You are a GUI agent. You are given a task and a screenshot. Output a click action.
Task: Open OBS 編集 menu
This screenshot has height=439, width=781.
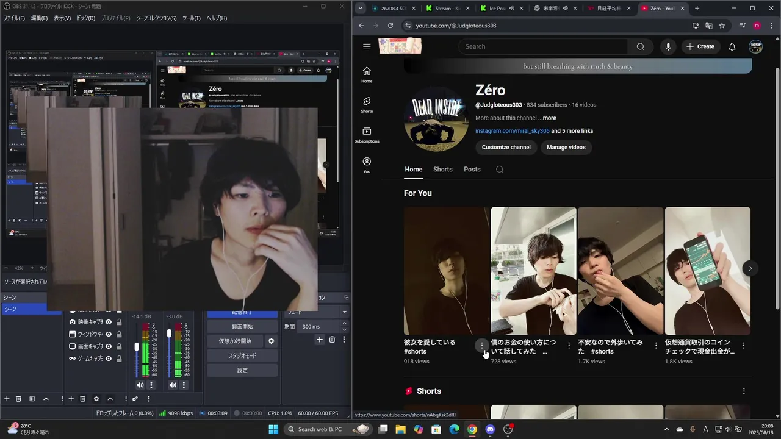pyautogui.click(x=39, y=18)
